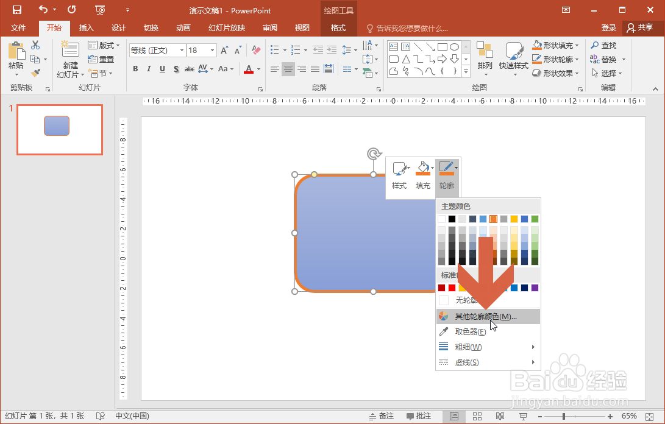
Task: Click the Slide Show view icon in status bar
Action: [x=524, y=416]
